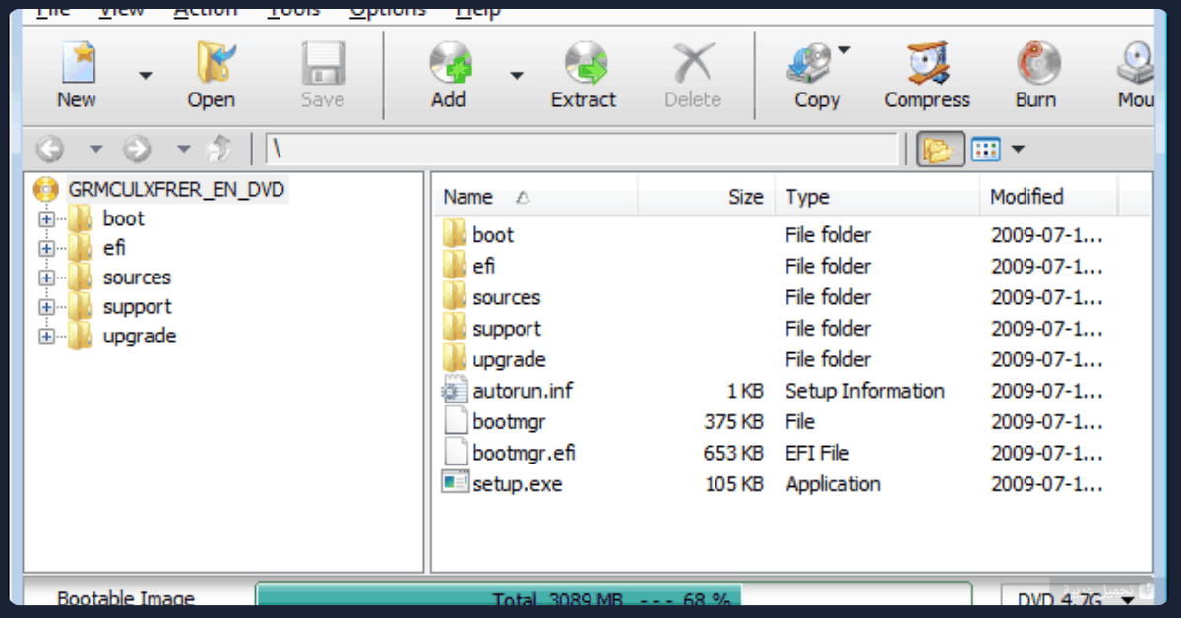This screenshot has width=1181, height=618.
Task: Click the Back navigation arrow
Action: coord(49,149)
